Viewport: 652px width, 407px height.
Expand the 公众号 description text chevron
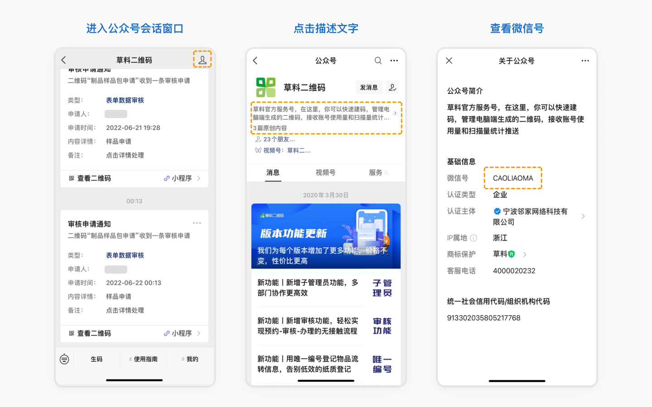[395, 114]
